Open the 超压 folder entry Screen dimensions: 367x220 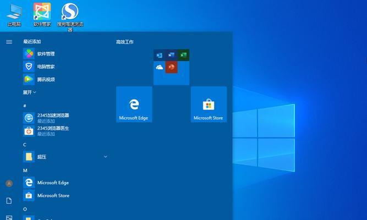(x=65, y=157)
